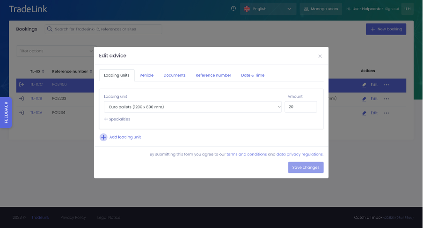Click Save changes button
Viewport: 423px width, 228px height.
click(x=306, y=167)
